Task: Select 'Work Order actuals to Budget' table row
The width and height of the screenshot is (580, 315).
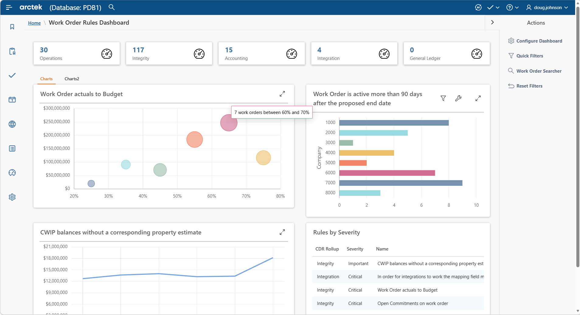Action: (x=398, y=290)
